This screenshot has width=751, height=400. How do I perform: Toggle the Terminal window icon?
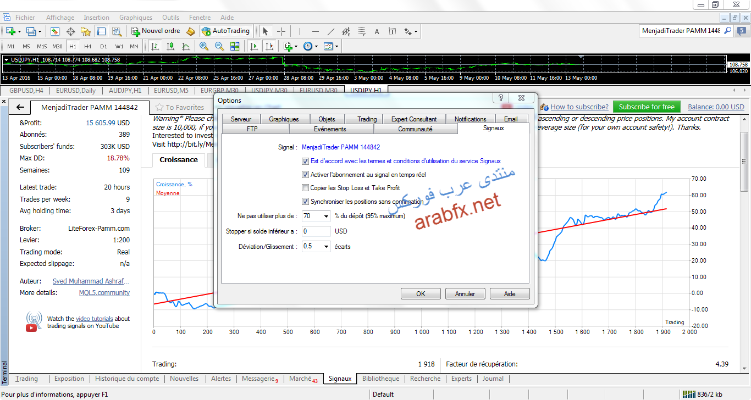coord(101,31)
